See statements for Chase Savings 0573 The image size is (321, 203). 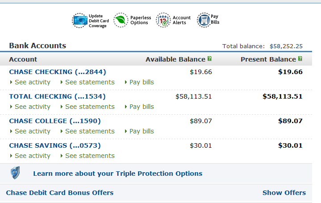[x=90, y=156]
